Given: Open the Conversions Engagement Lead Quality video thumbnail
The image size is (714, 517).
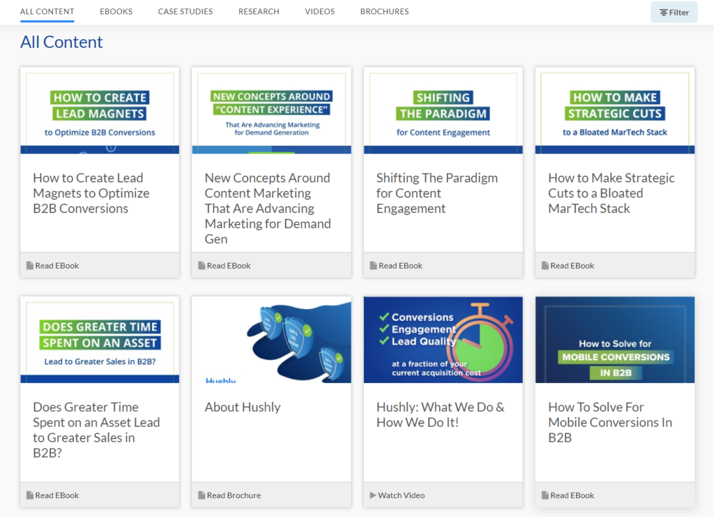Looking at the screenshot, I should click(x=443, y=340).
